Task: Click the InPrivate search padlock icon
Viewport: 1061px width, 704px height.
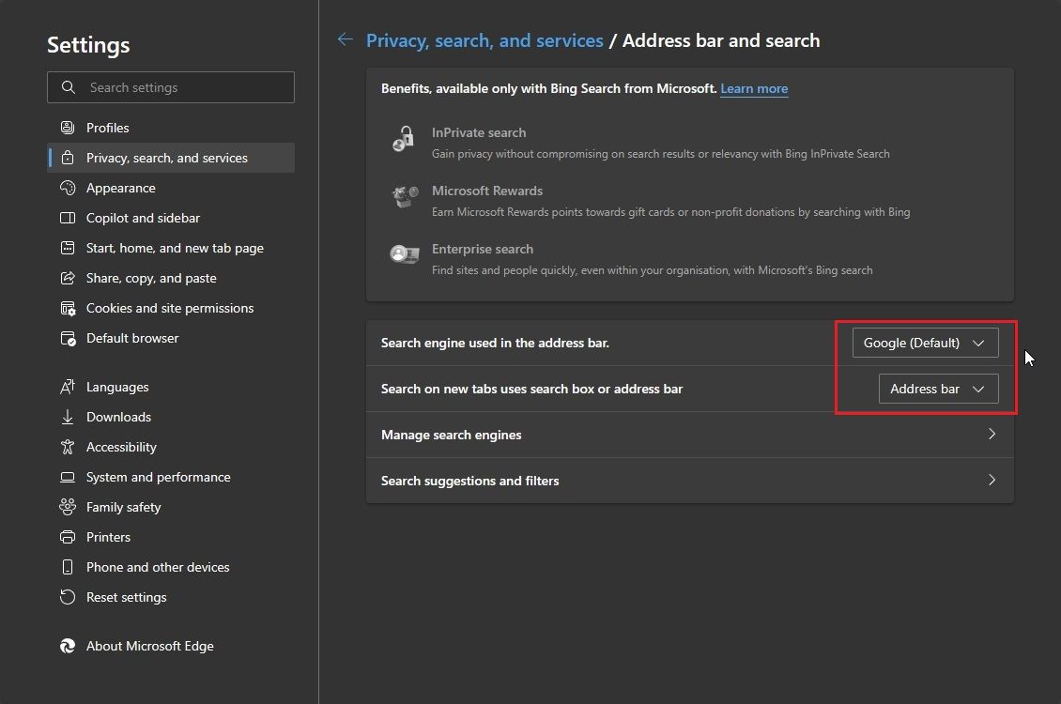Action: click(x=404, y=139)
